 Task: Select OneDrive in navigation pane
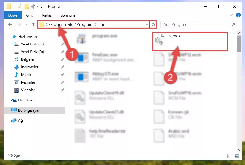[26, 100]
